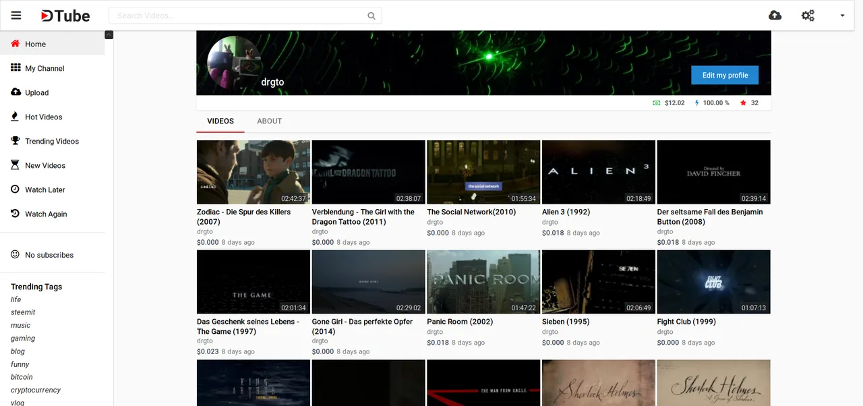Open the blog trending tag
The image size is (863, 406).
tap(18, 351)
